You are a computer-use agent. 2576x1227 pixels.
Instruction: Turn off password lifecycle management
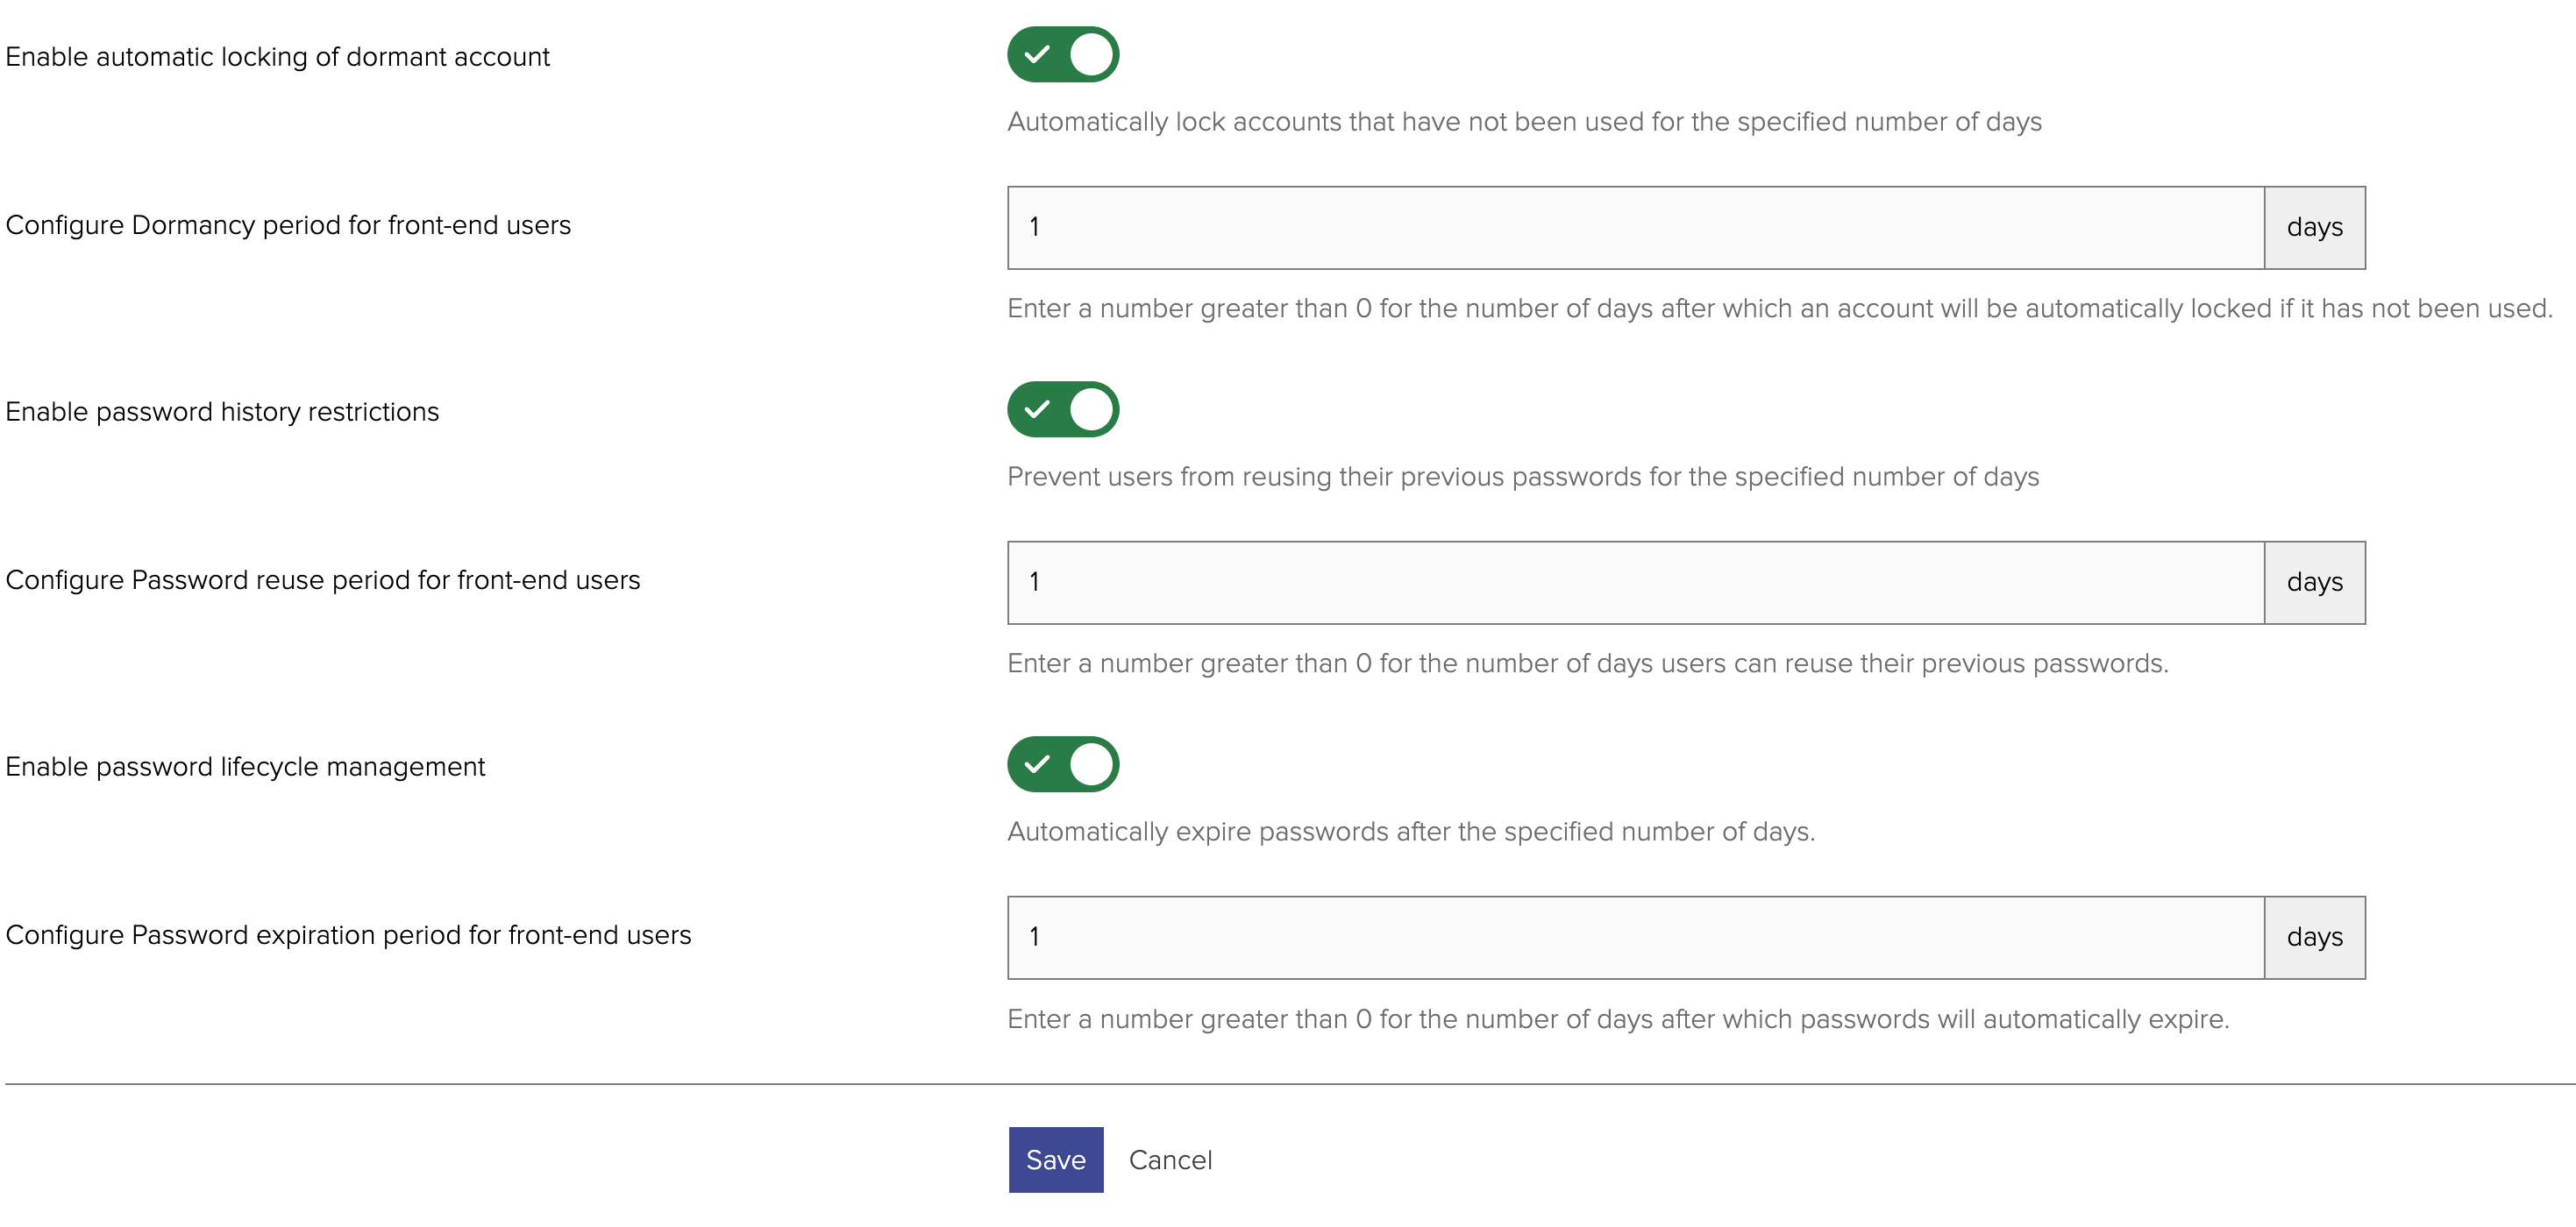pos(1063,763)
